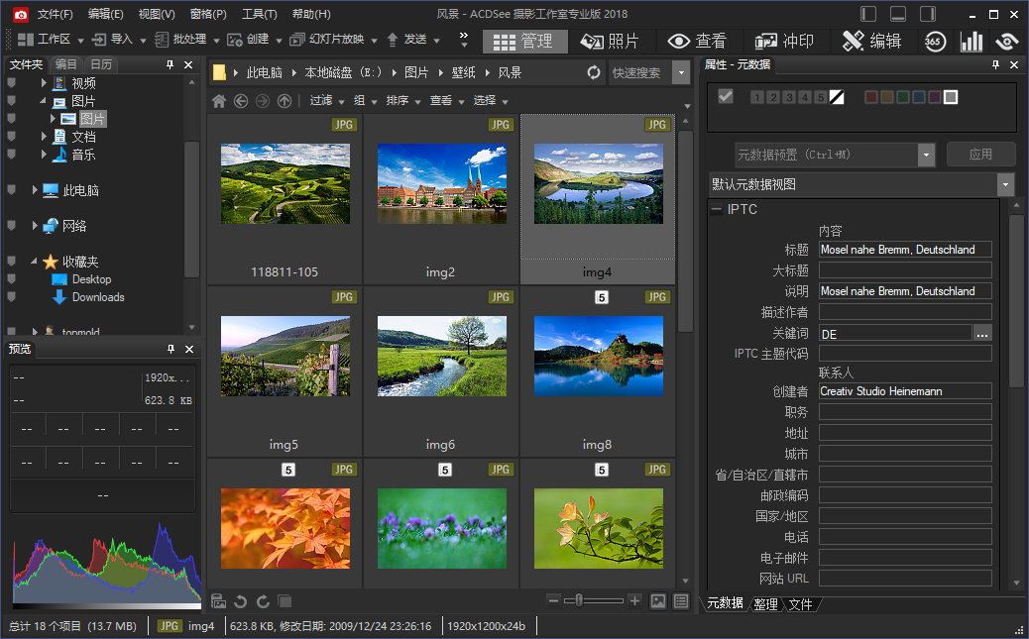The height and width of the screenshot is (639, 1029).
Task: Rotate image left in bottom toolbar
Action: tap(240, 601)
